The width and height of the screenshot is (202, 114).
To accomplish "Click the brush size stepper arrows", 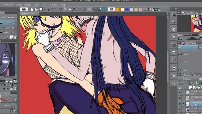I will [10, 105].
